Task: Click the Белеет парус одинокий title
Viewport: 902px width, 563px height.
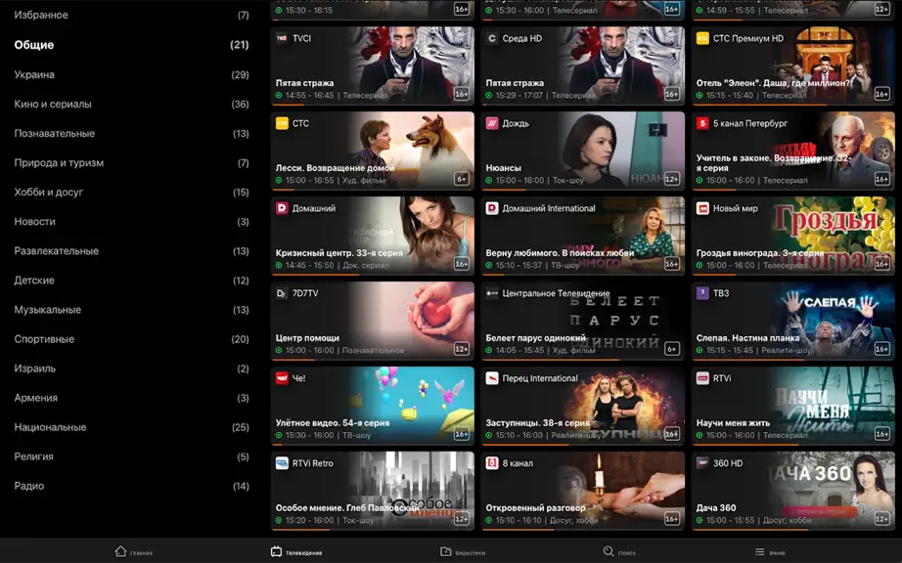Action: [535, 338]
